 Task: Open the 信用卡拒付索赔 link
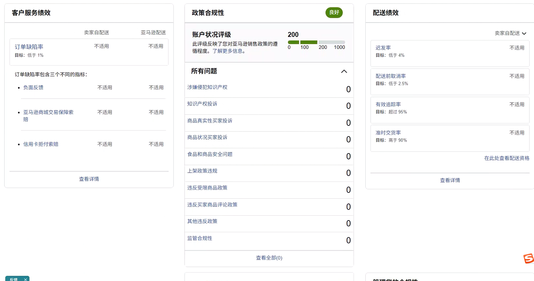[x=41, y=144]
